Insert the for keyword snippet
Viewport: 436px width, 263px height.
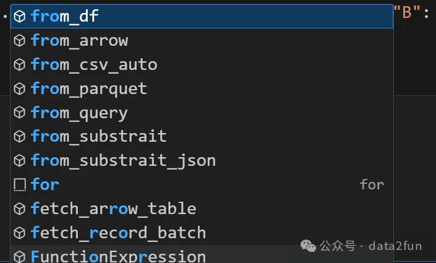tap(45, 184)
